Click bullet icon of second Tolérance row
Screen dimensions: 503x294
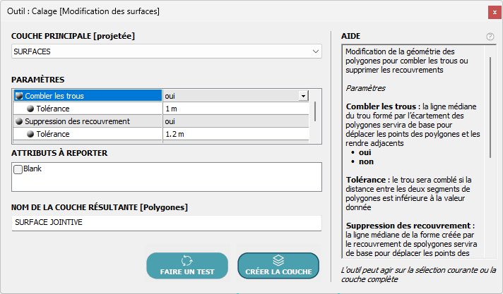(30, 134)
